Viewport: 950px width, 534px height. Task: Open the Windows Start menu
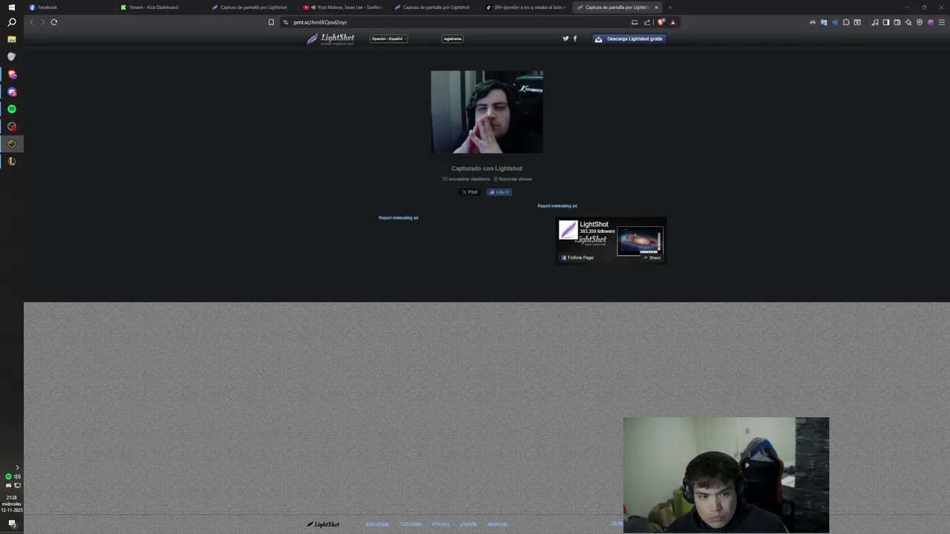pos(11,7)
